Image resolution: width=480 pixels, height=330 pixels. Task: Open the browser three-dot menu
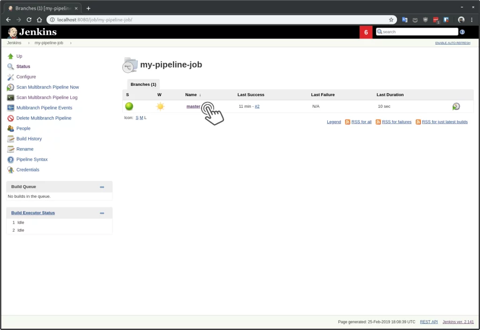[472, 20]
